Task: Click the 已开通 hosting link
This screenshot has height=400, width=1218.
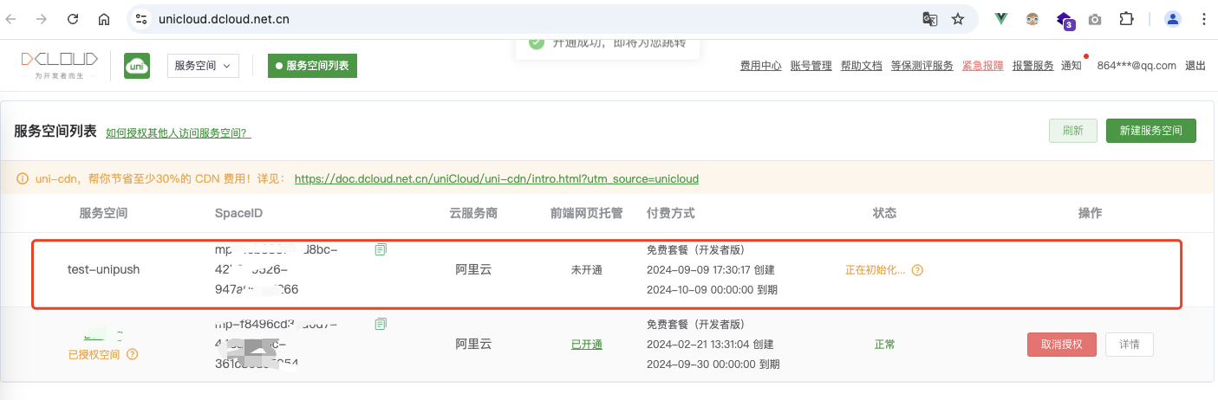Action: click(x=587, y=345)
